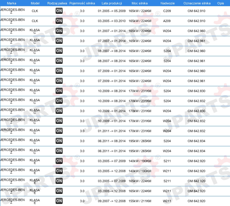Click CLK model in the A209 row
Screen dimensions: 230x206
tap(35, 21)
